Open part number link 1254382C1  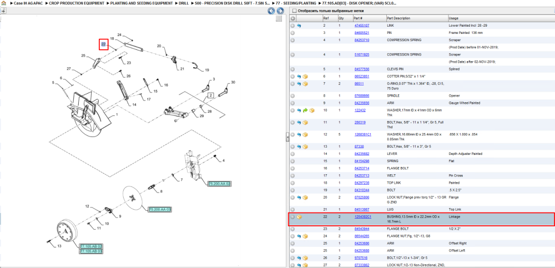[x=363, y=216]
